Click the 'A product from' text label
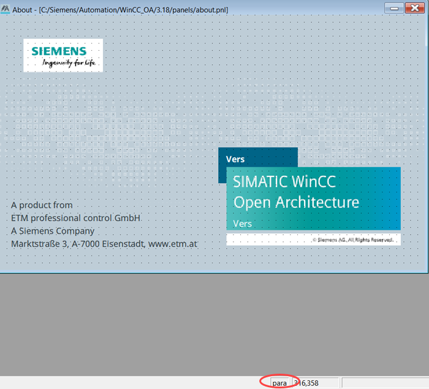This screenshot has width=429, height=389. click(x=42, y=205)
